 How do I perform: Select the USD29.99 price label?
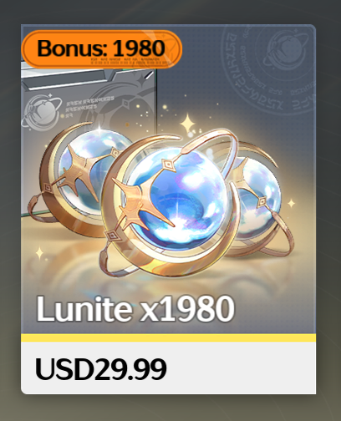pos(101,369)
